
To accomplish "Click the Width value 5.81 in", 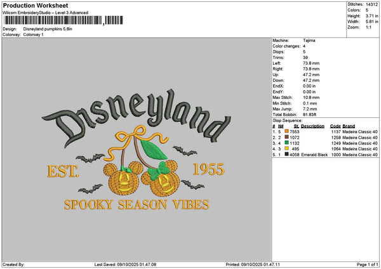I will 371,22.
